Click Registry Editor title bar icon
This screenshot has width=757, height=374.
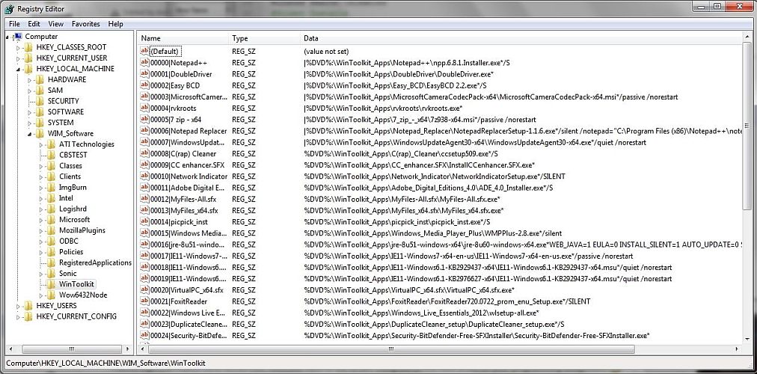9,9
